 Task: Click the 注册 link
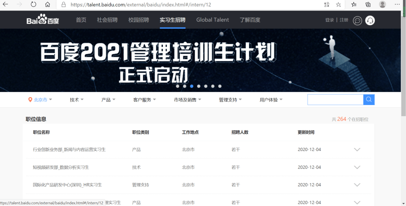click(344, 20)
